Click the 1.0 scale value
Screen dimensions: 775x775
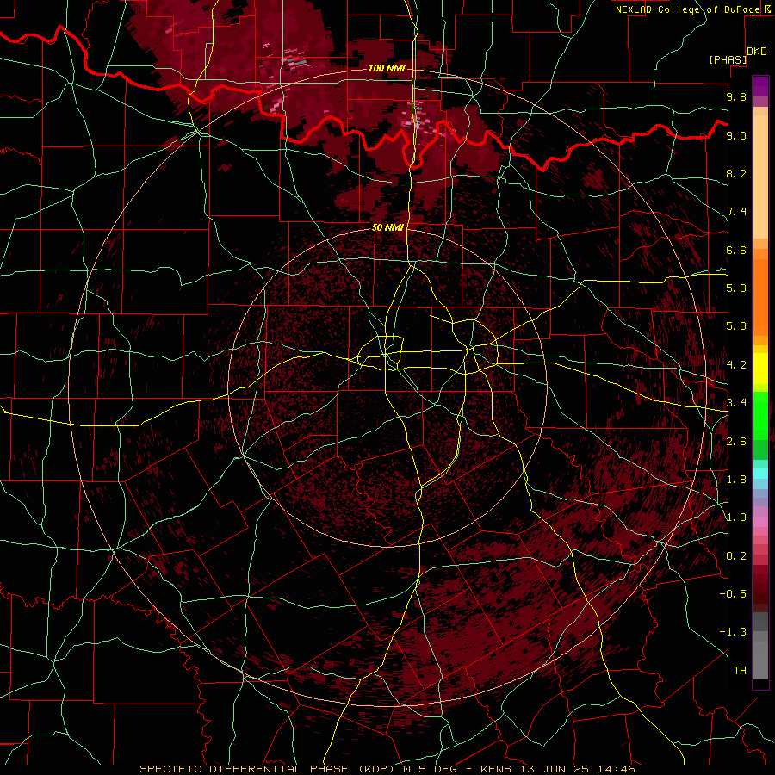(x=736, y=518)
